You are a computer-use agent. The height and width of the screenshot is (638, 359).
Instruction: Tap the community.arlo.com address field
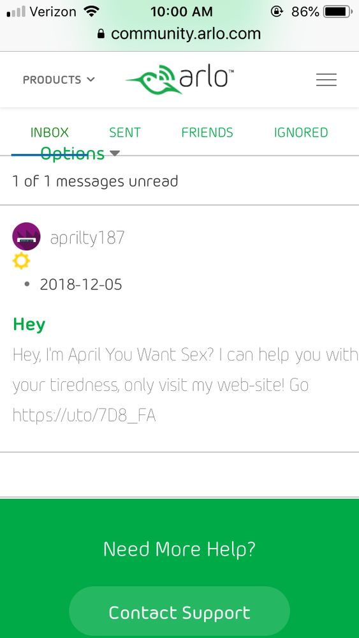[x=180, y=34]
